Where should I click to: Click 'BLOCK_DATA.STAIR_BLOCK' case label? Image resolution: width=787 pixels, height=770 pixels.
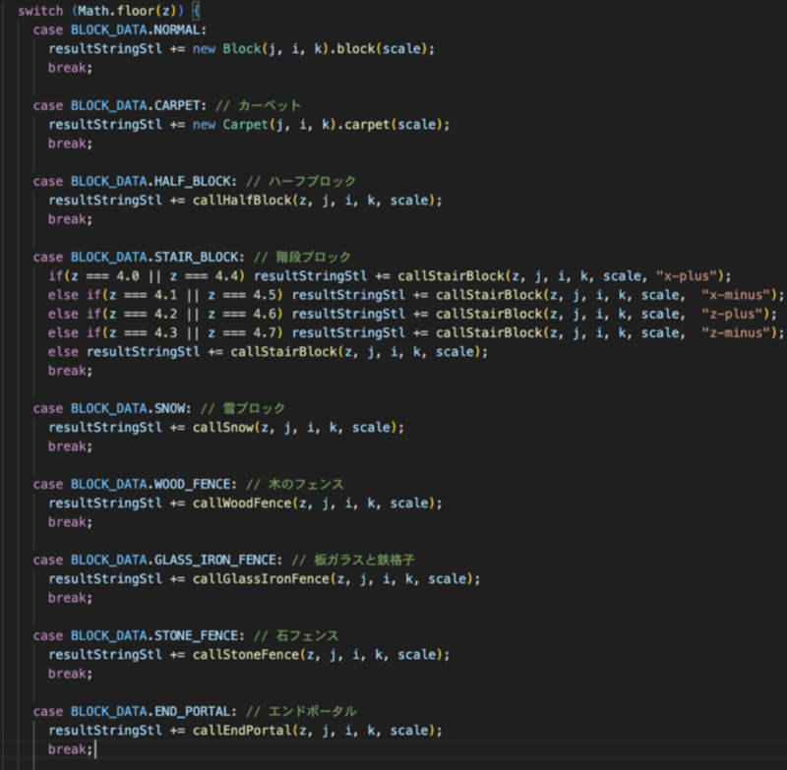point(154,257)
